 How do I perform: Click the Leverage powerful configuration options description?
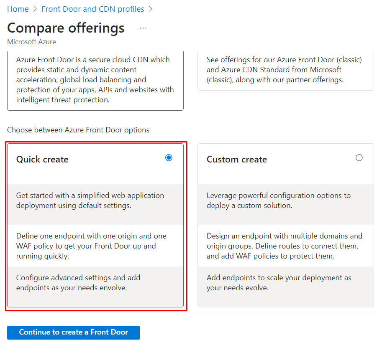[278, 200]
